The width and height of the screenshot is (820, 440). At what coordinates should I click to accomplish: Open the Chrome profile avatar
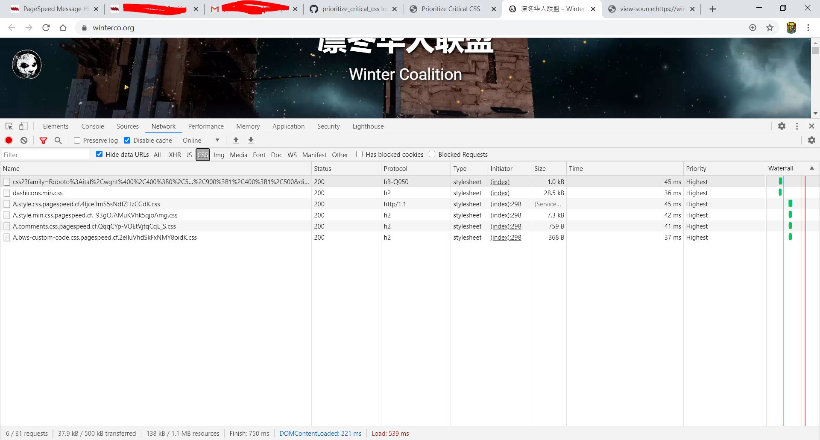point(791,28)
